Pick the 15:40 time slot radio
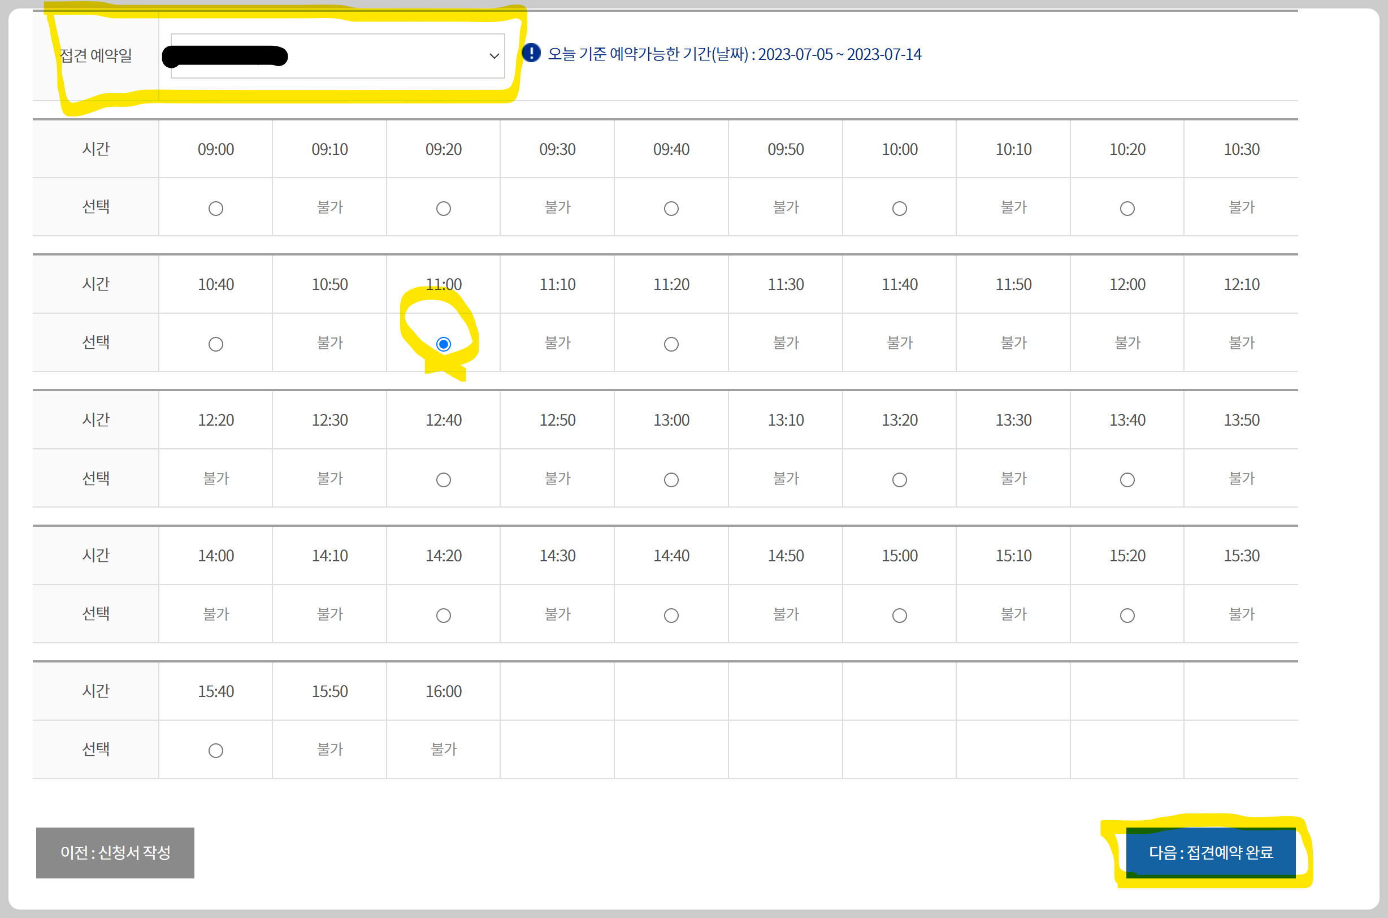 (x=215, y=751)
